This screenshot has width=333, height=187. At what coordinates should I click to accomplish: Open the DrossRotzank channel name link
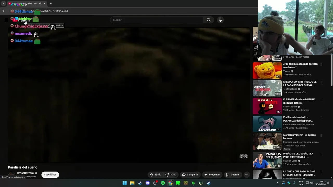25,173
